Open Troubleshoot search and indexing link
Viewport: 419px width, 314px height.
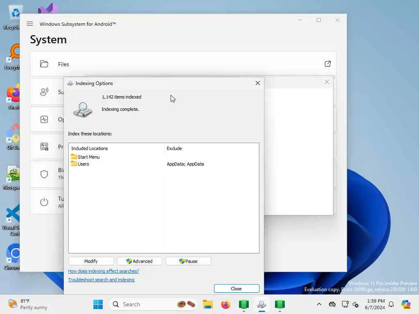click(x=101, y=280)
